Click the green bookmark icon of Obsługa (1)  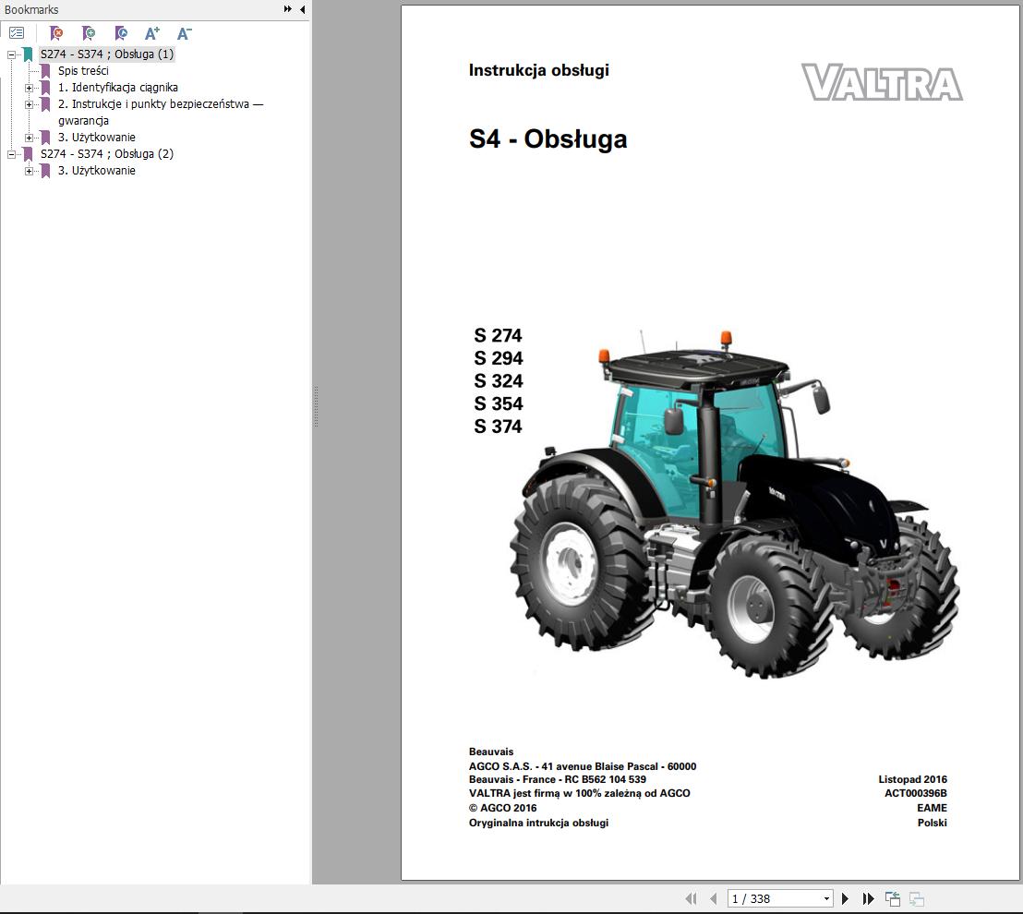point(28,54)
